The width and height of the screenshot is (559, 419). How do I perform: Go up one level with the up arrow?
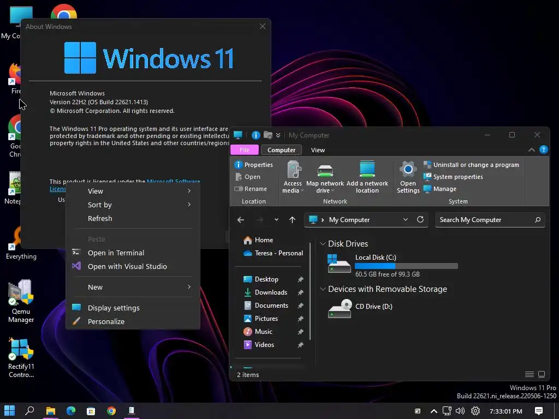click(x=293, y=220)
